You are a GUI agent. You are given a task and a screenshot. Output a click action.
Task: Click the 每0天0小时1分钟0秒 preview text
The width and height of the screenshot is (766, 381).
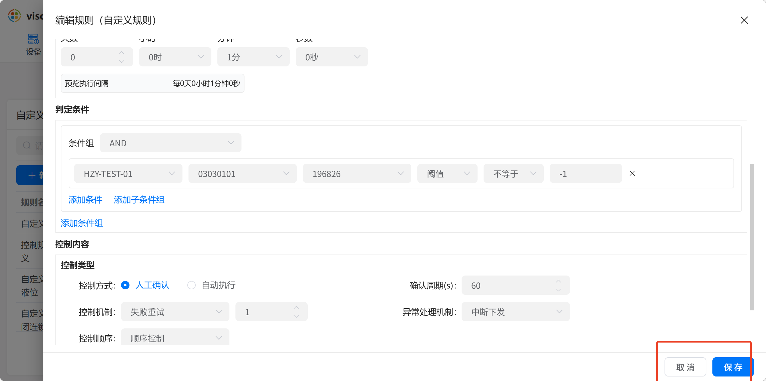pyautogui.click(x=206, y=83)
